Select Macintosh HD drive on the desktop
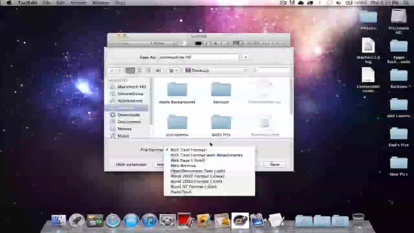The image size is (414, 233). click(x=398, y=21)
